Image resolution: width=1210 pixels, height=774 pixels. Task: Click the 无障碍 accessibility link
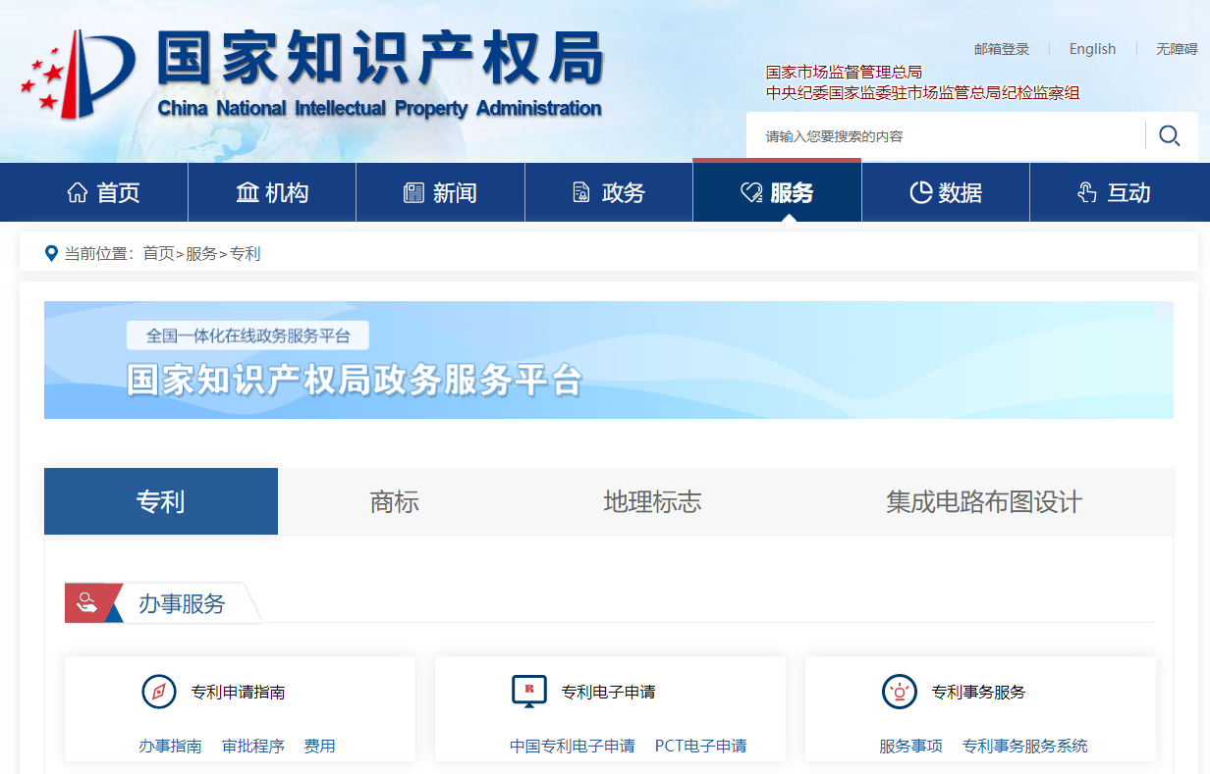coord(1177,49)
